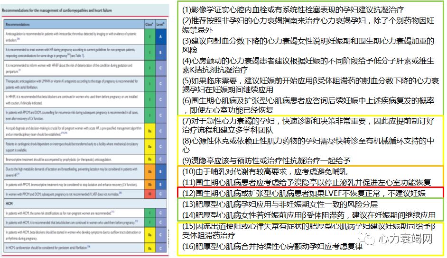
Task: Select the preventing lactation in severe HF row
Action: [85, 172]
